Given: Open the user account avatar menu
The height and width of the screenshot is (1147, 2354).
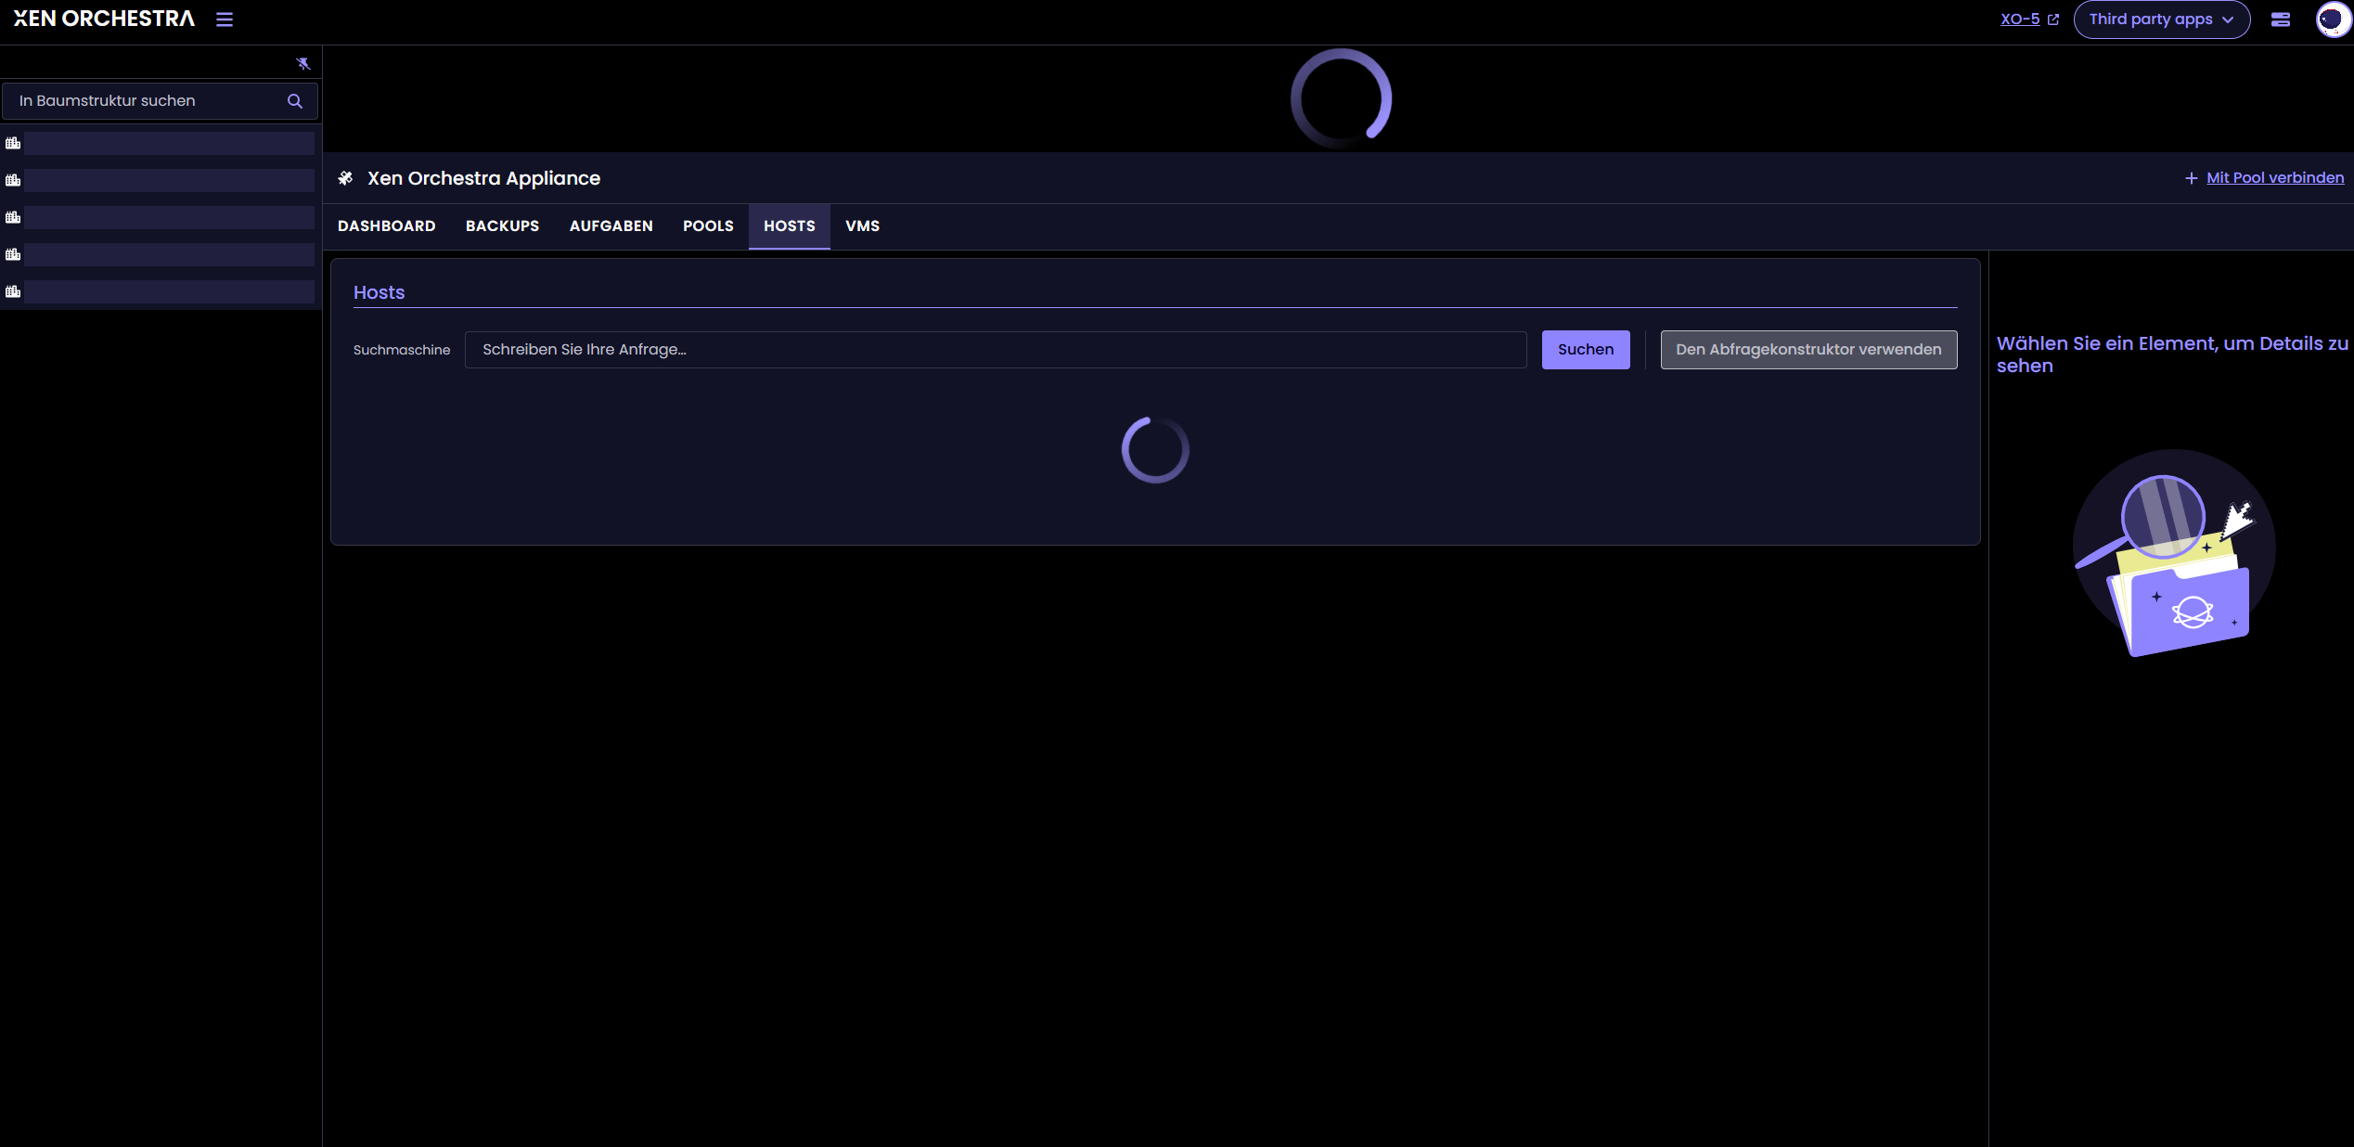Looking at the screenshot, I should (x=2333, y=19).
